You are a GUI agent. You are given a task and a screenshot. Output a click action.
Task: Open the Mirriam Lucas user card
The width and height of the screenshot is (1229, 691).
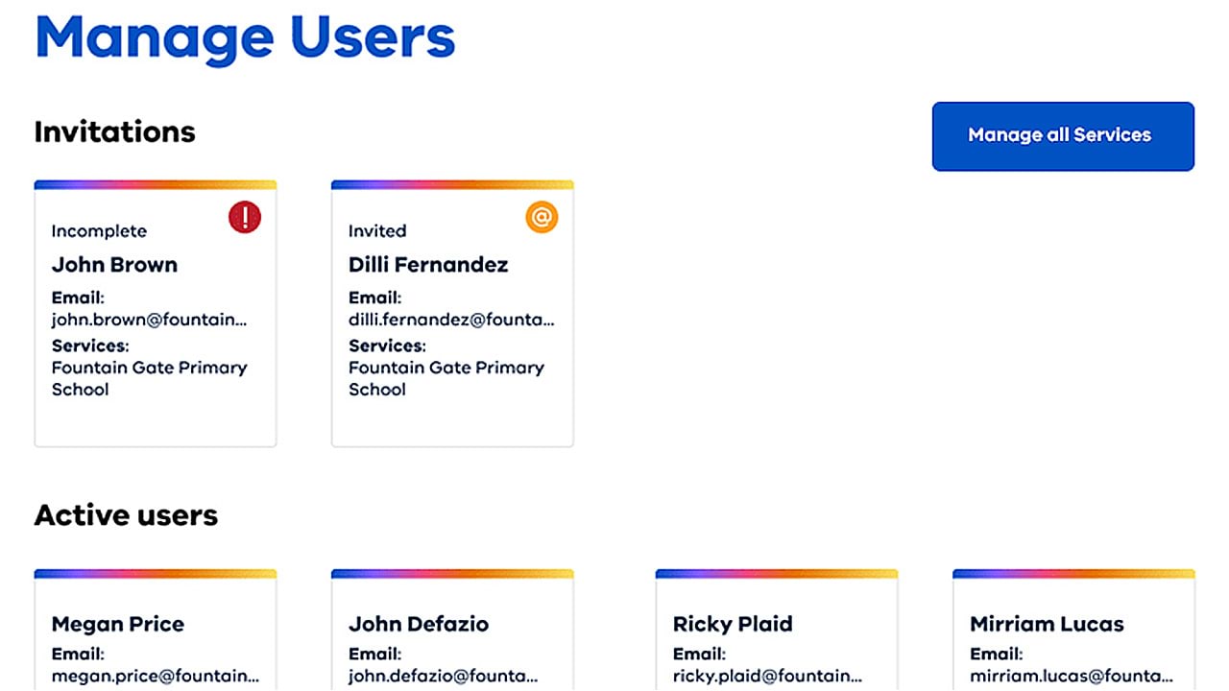pyautogui.click(x=1047, y=624)
